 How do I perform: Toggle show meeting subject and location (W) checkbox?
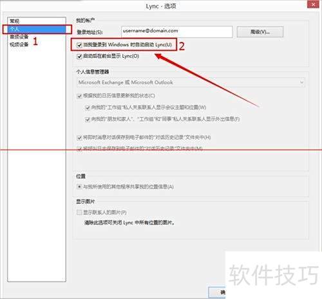click(88, 107)
